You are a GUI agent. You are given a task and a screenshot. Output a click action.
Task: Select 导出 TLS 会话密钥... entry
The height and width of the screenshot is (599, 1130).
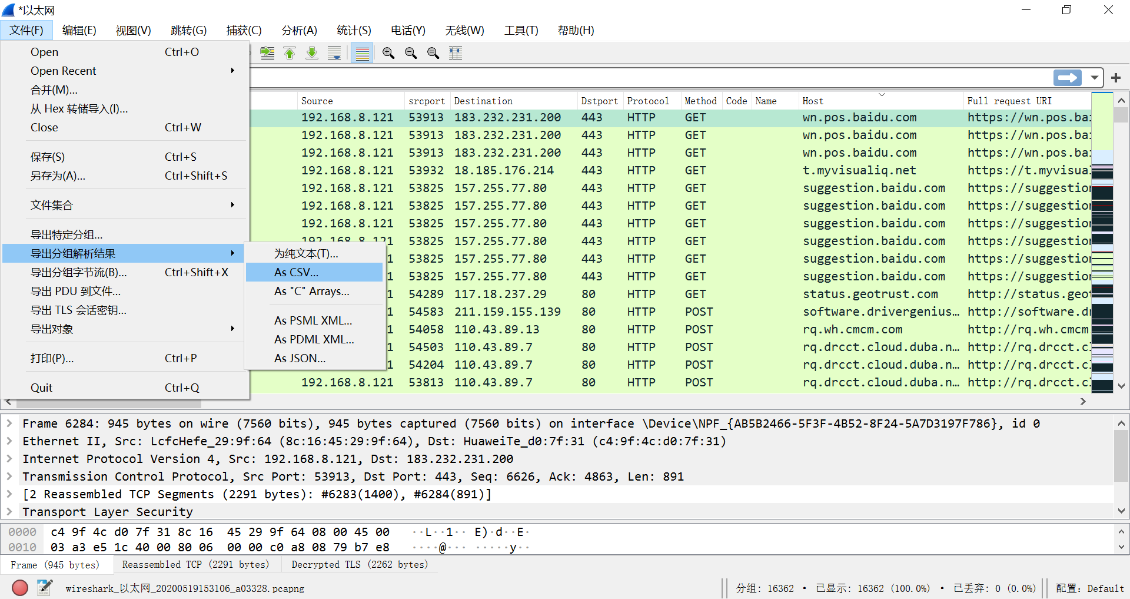point(124,310)
